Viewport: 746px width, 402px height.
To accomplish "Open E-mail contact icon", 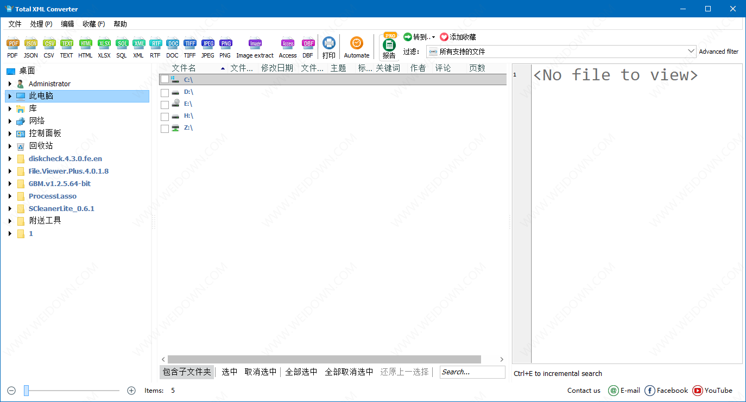I will click(613, 390).
